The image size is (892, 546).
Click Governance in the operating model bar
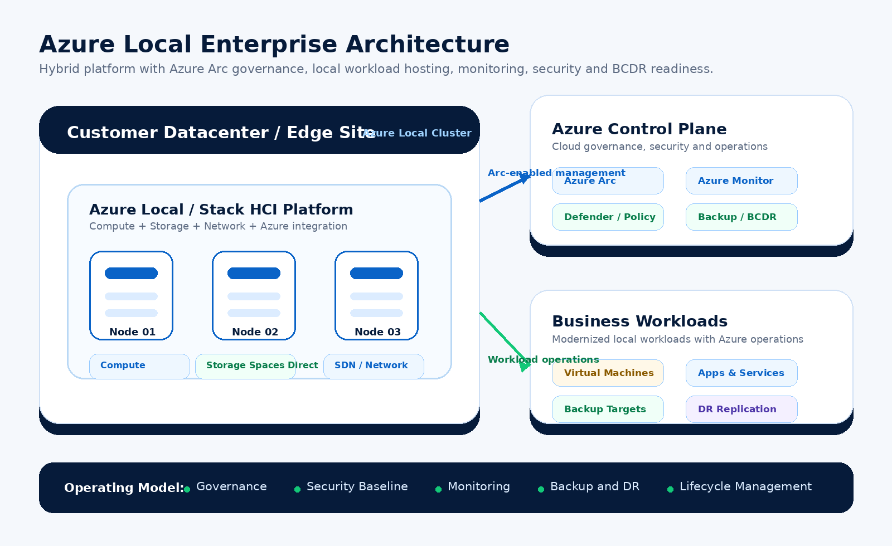231,486
